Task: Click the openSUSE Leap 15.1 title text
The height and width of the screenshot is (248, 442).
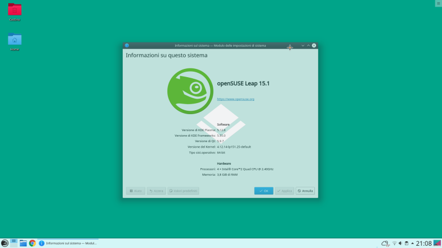Action: [243, 83]
